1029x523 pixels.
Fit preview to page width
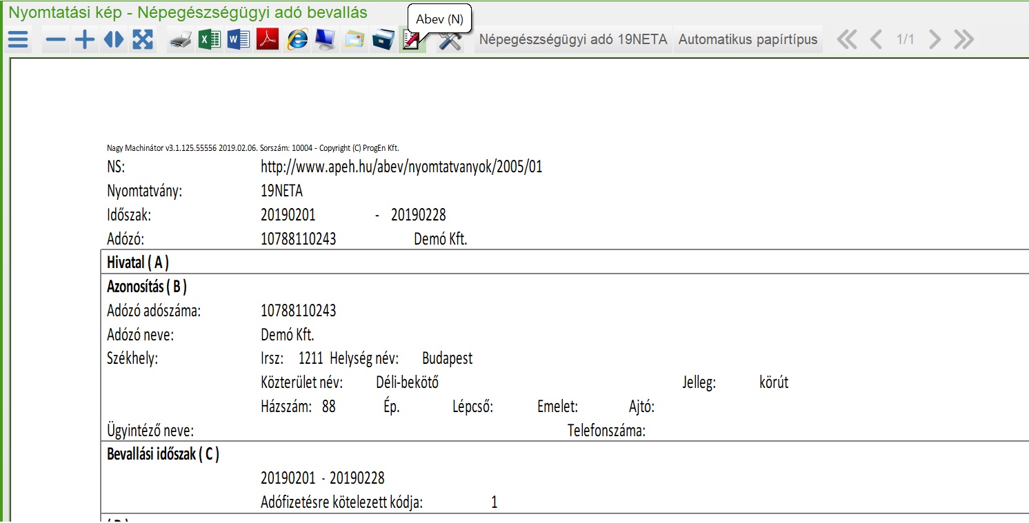[x=113, y=40]
